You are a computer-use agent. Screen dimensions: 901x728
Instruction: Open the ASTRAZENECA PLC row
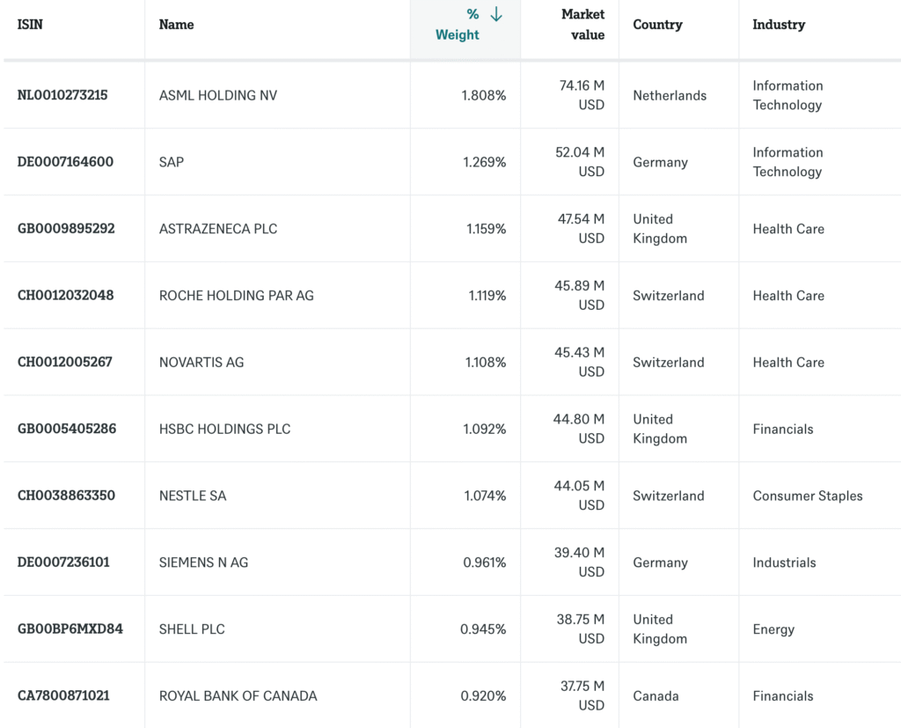point(217,229)
